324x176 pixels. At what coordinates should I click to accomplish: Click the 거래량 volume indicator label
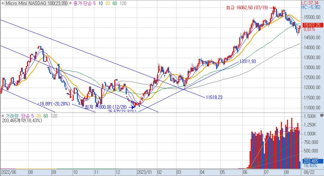(x=11, y=116)
